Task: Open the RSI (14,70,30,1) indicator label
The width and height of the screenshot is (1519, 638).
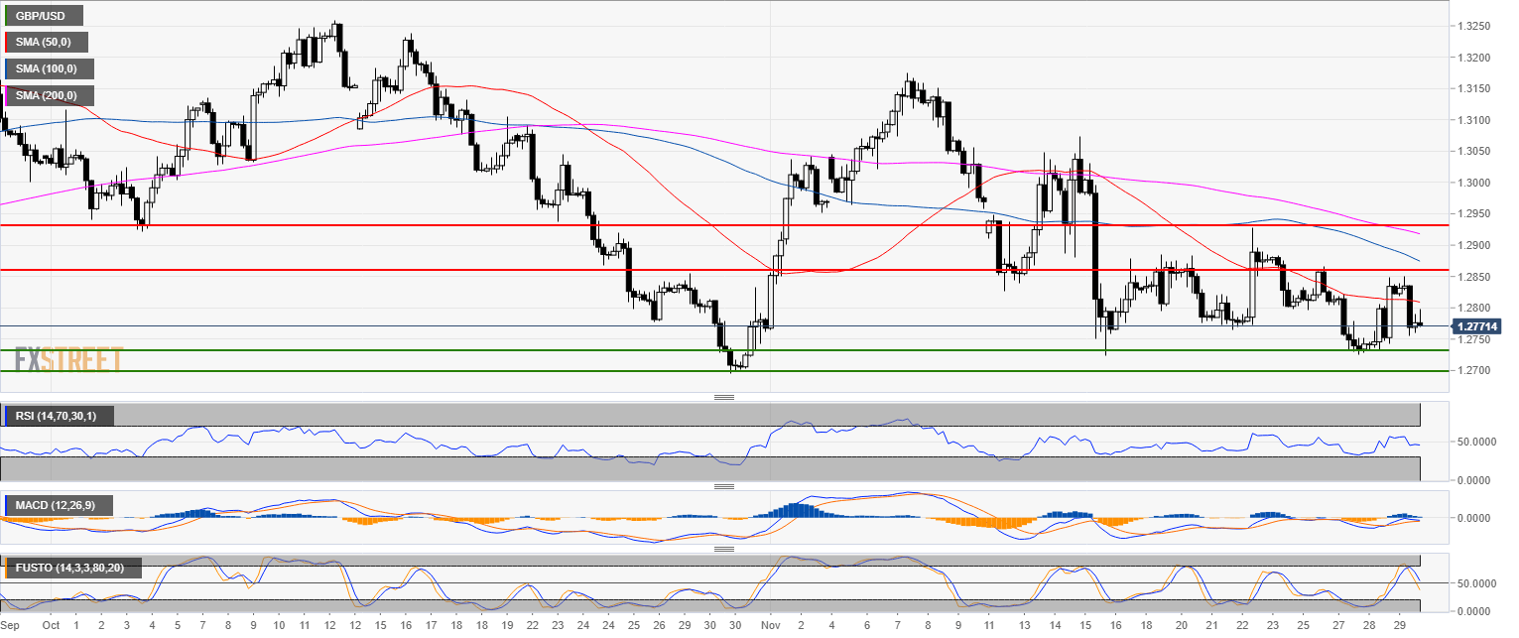Action: pyautogui.click(x=59, y=416)
